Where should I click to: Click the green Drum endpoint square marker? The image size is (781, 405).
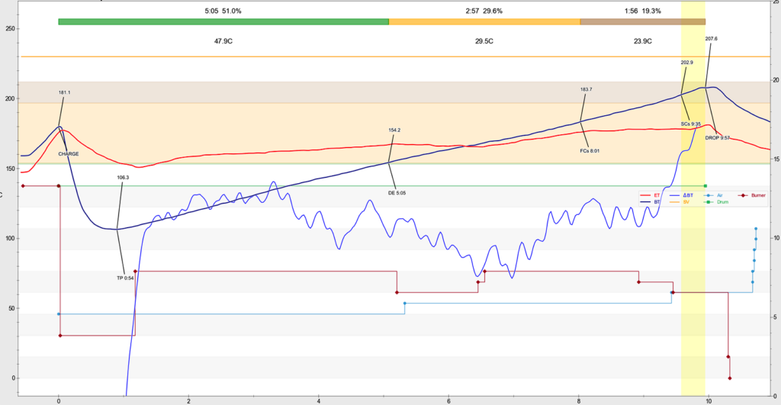(705, 186)
